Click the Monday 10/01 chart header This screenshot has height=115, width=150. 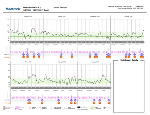pyautogui.click(x=28, y=16)
